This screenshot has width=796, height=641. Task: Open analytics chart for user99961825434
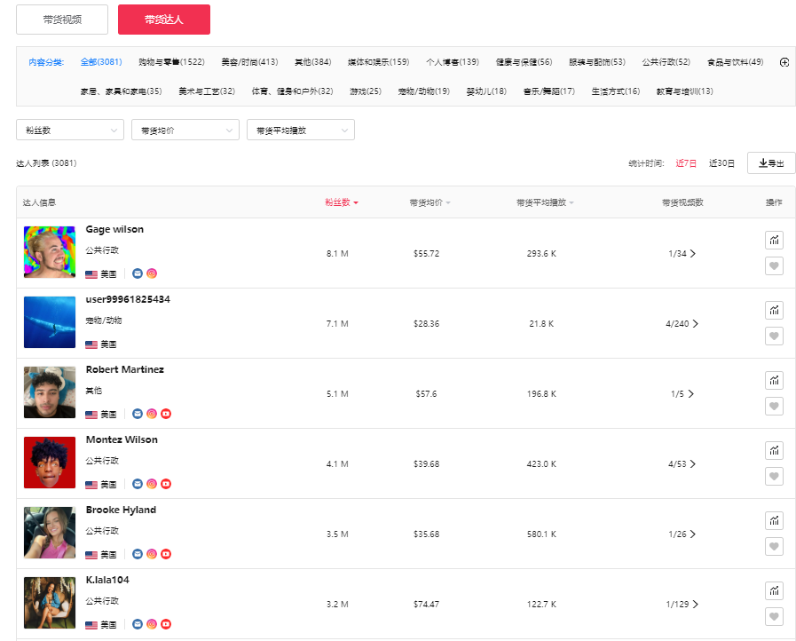[774, 310]
